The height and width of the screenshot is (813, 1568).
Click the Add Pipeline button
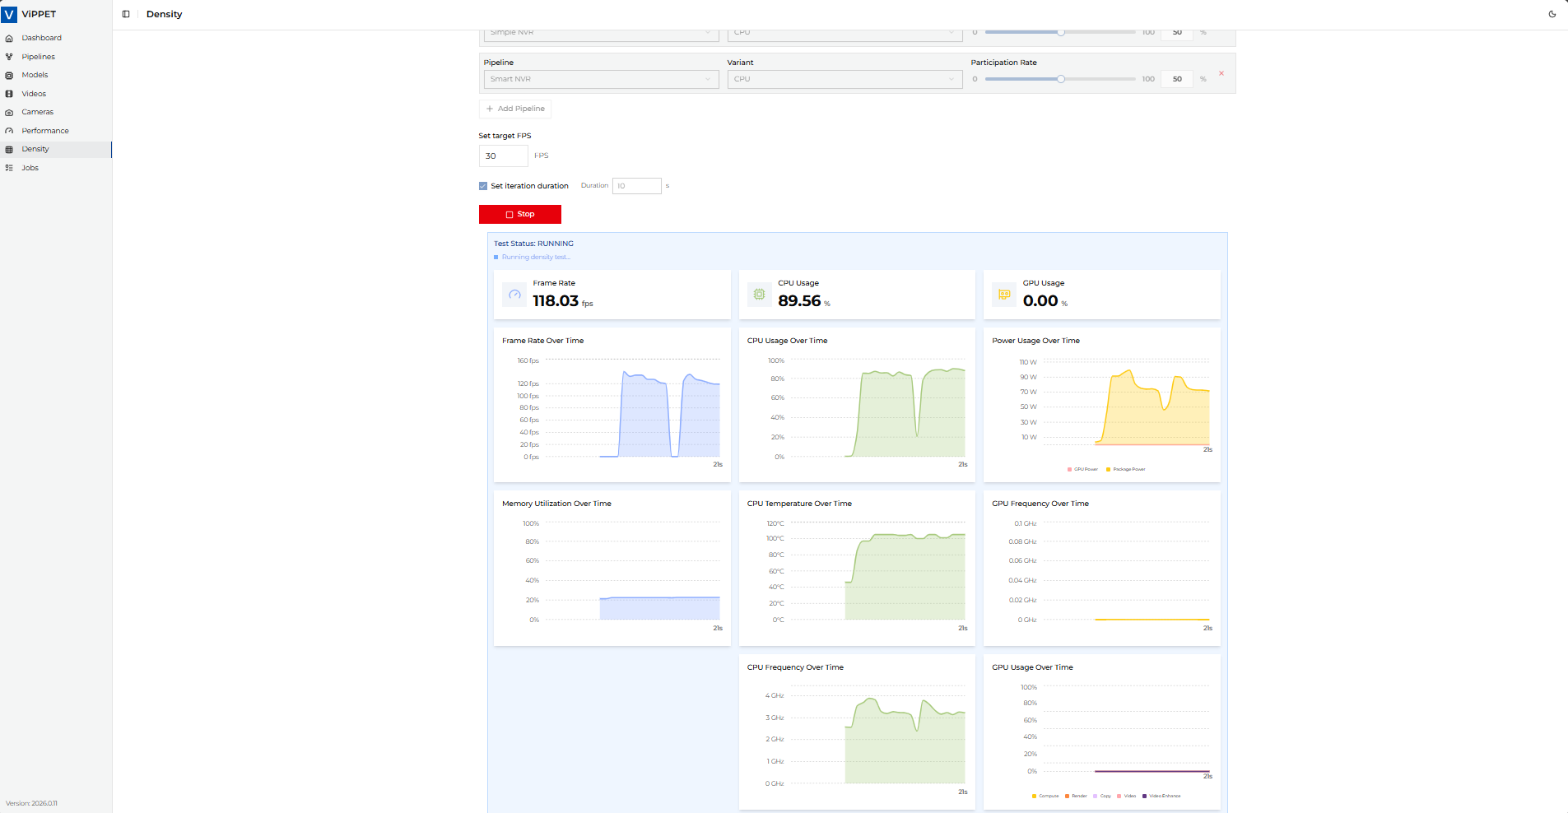[515, 109]
